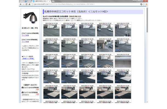The width and height of the screenshot is (167, 109).
Task: Click the dome camera image in sidebar
Action: click(30, 18)
